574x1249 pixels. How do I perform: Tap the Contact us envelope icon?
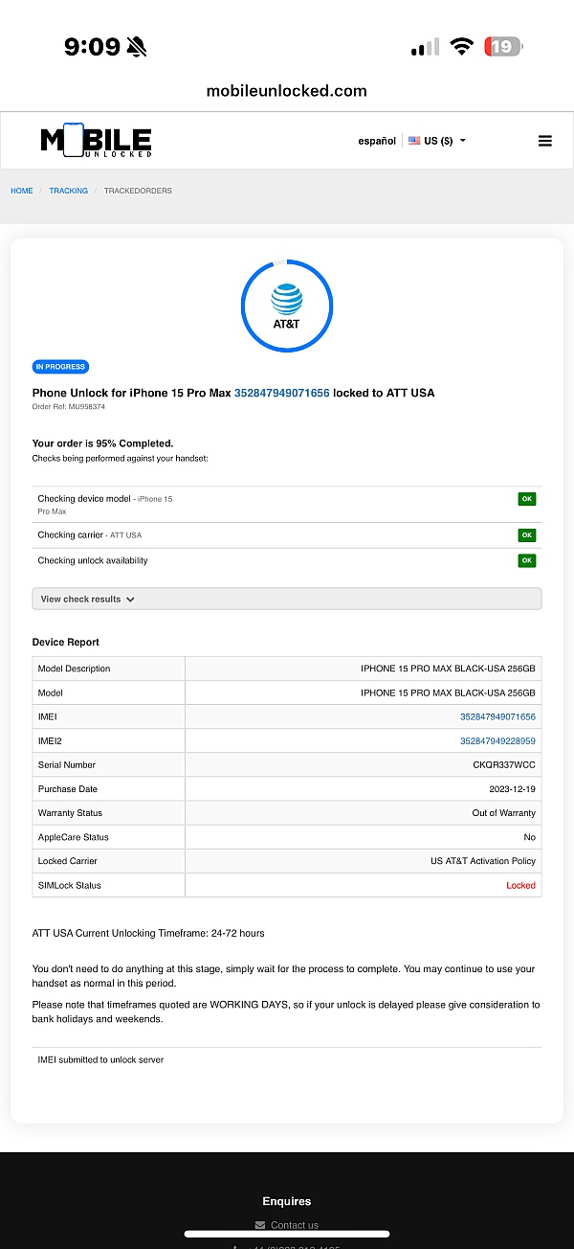tap(260, 1225)
